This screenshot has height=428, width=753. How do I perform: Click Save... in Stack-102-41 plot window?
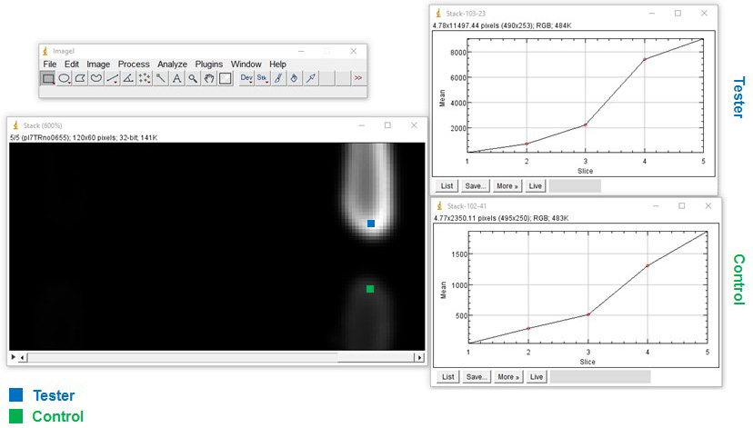point(477,377)
